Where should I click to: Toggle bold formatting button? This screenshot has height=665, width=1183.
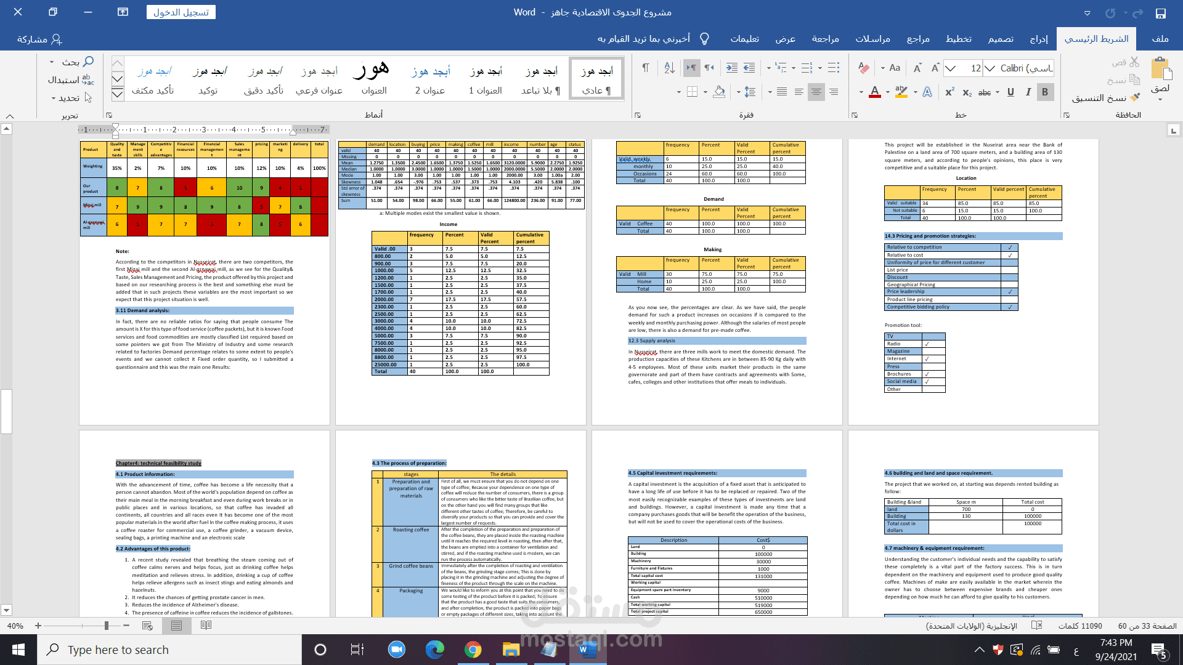(1045, 92)
